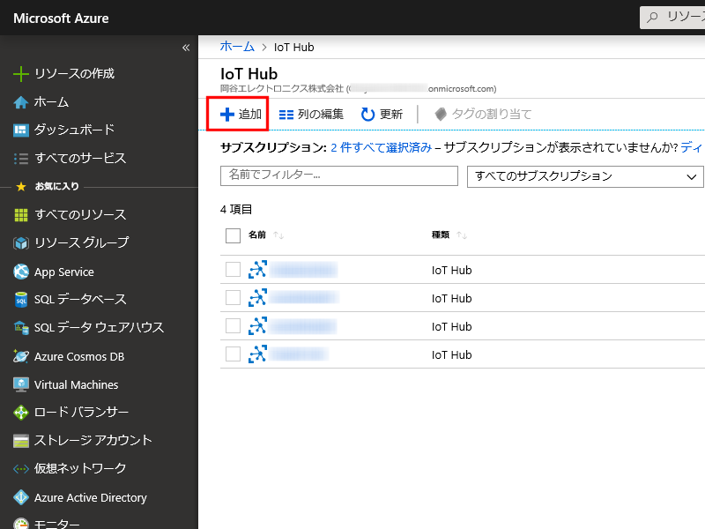This screenshot has height=529, width=705.
Task: Sort by 名前 column arrows
Action: point(278,235)
